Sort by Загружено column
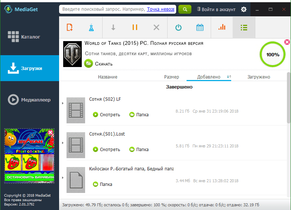 tap(259, 77)
